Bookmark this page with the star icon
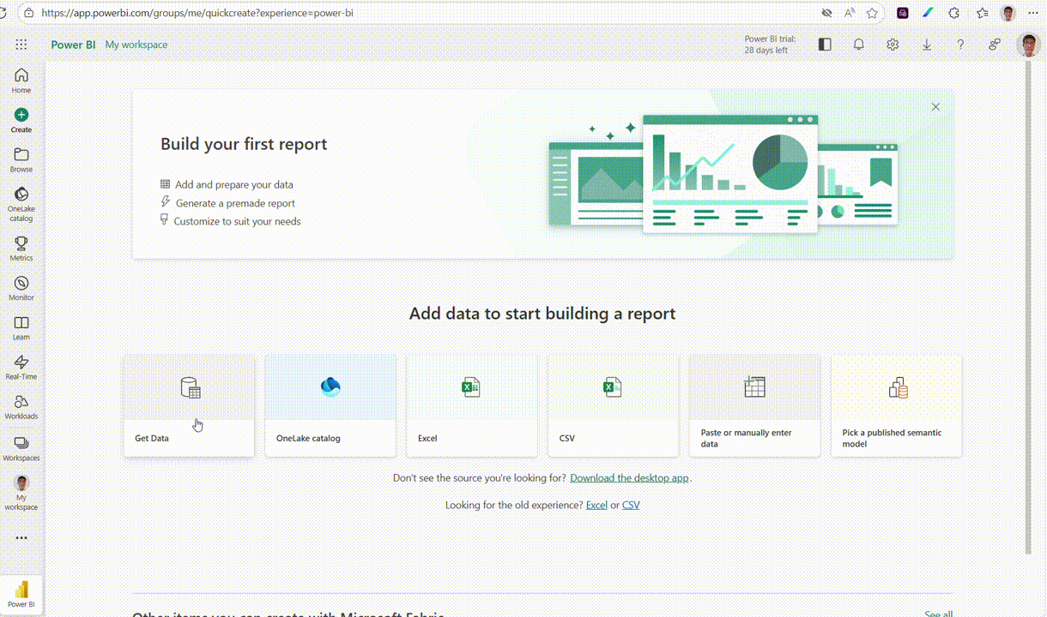This screenshot has width=1047, height=617. [873, 13]
